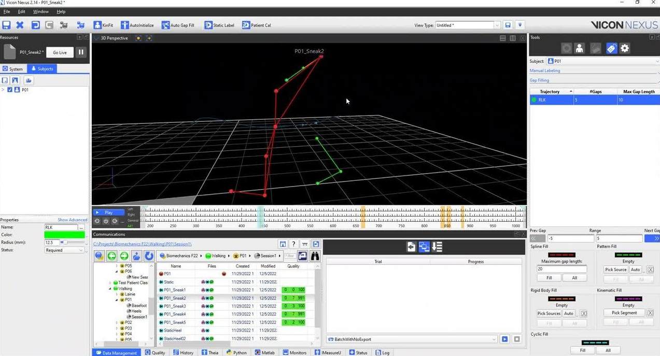660x356 pixels.
Task: Open the Subject Preparation person icon in Tools
Action: point(579,48)
